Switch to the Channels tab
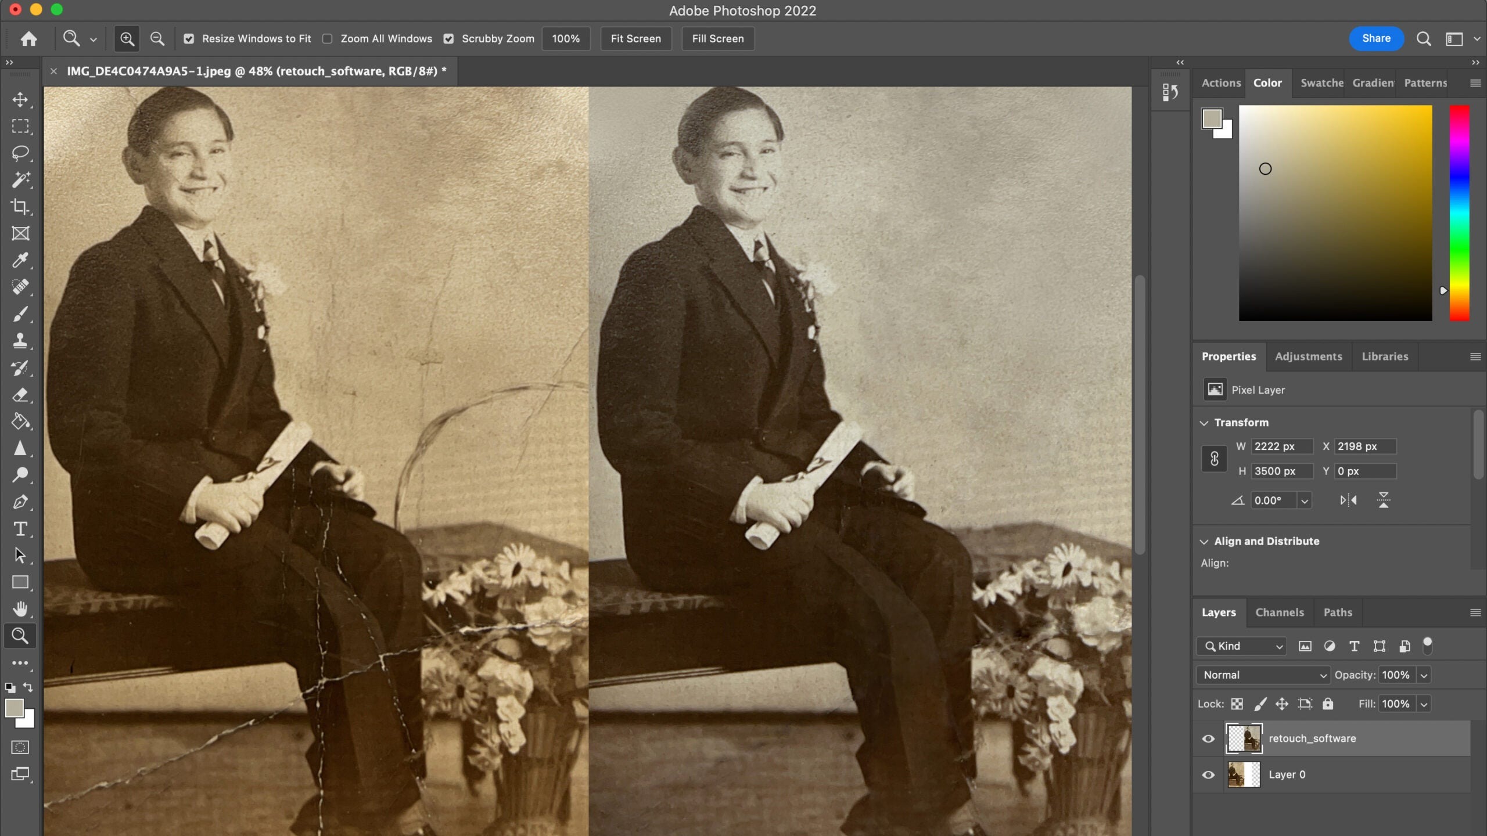The height and width of the screenshot is (836, 1487). pyautogui.click(x=1279, y=612)
